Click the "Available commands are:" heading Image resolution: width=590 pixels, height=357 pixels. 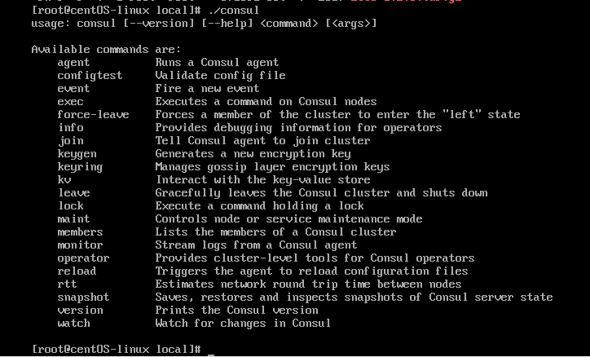(x=106, y=49)
